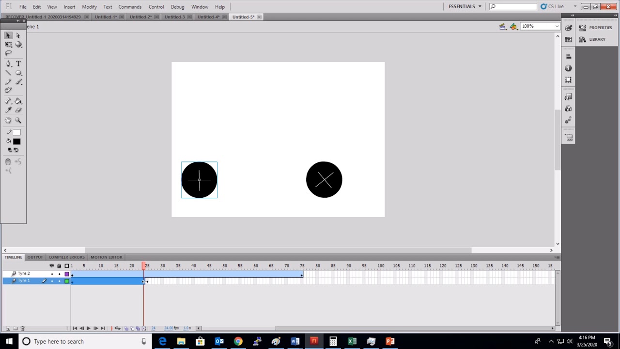This screenshot has width=620, height=349.
Task: Select the Text tool
Action: point(18,63)
